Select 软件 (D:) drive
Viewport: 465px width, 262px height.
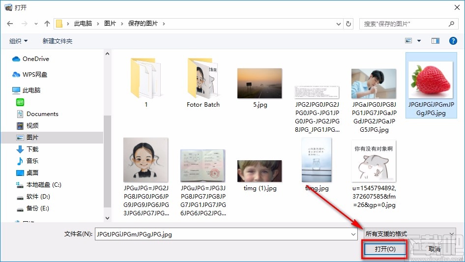point(33,197)
